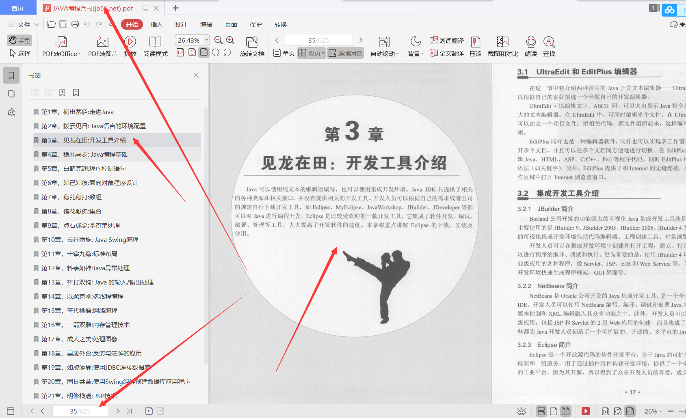Switch to 单页 single-page view
This screenshot has height=418, width=686.
click(x=284, y=53)
